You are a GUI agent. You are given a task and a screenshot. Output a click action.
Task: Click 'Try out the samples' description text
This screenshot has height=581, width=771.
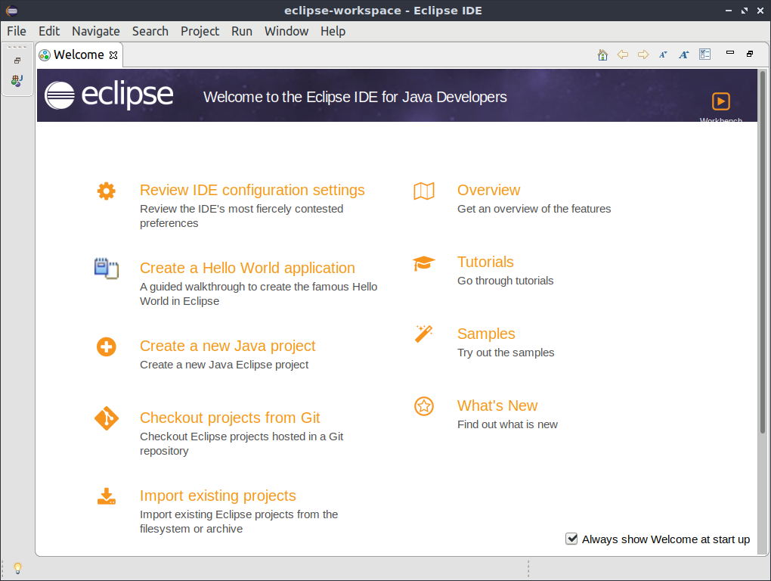(x=506, y=353)
